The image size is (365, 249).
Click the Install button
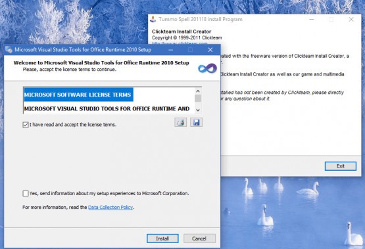(162, 238)
